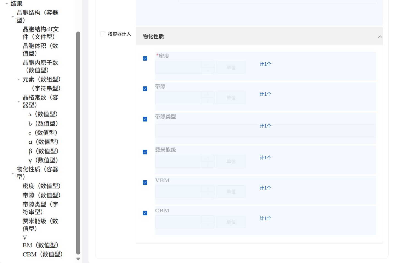Open the 计1个 link beside 带隙
The width and height of the screenshot is (394, 263).
265,94
